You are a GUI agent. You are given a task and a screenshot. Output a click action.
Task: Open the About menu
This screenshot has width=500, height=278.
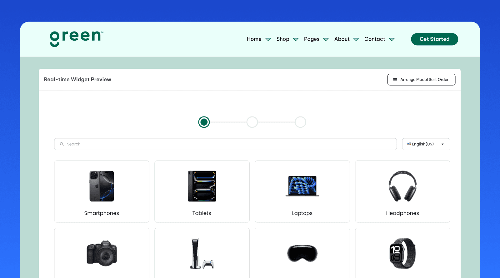click(342, 39)
